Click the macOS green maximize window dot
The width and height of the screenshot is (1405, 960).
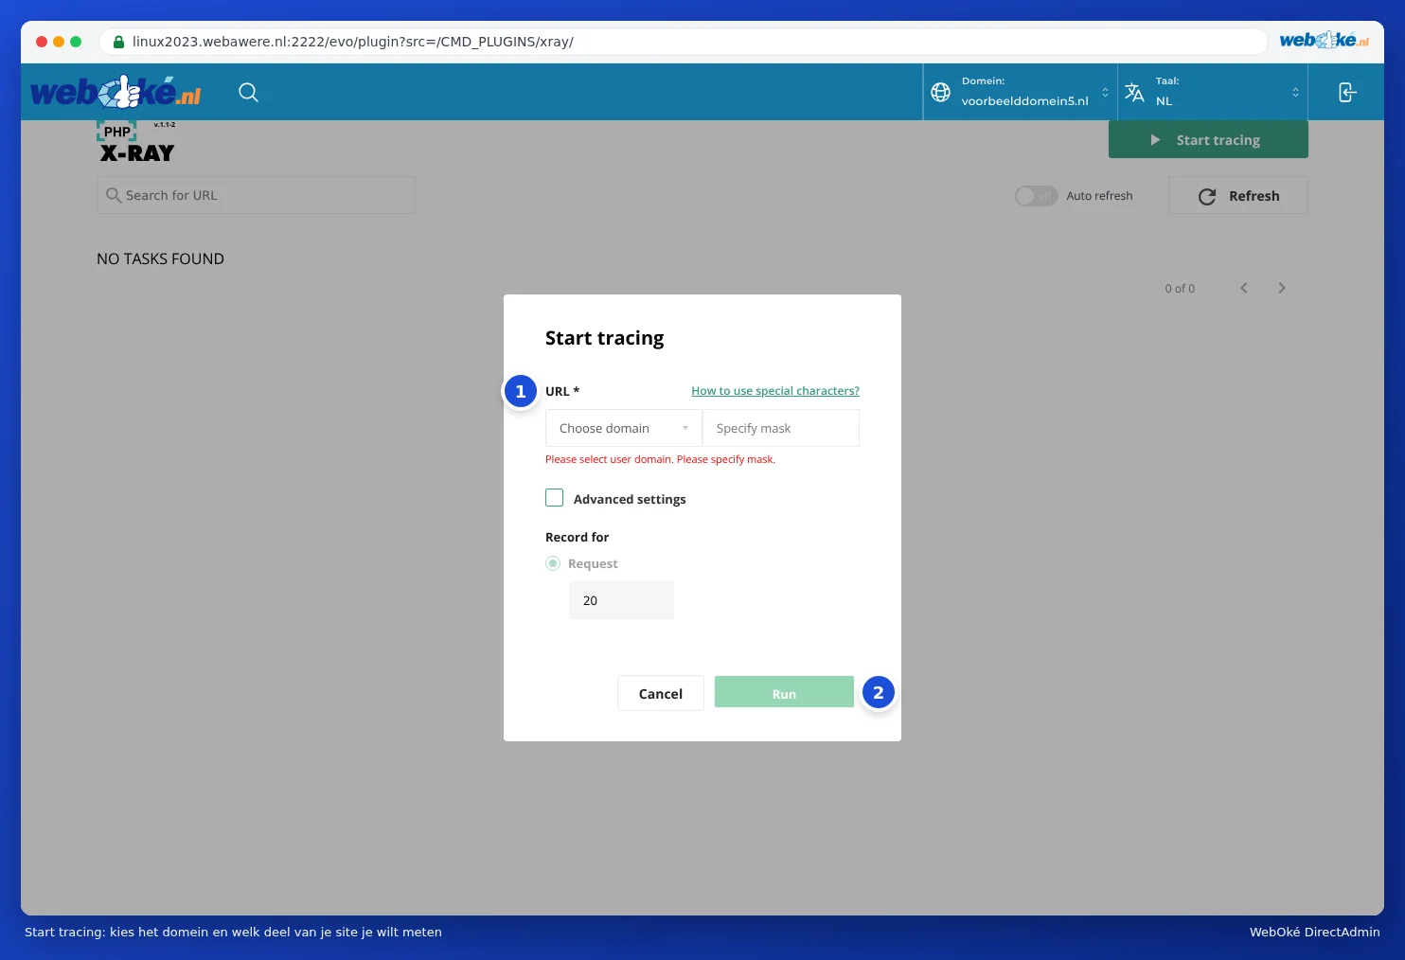(x=76, y=42)
